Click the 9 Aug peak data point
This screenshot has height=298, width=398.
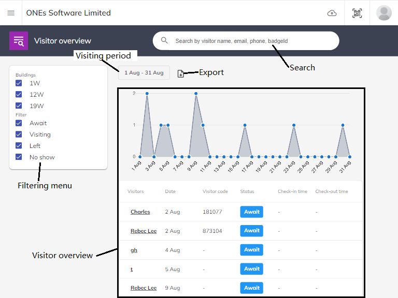(x=196, y=94)
